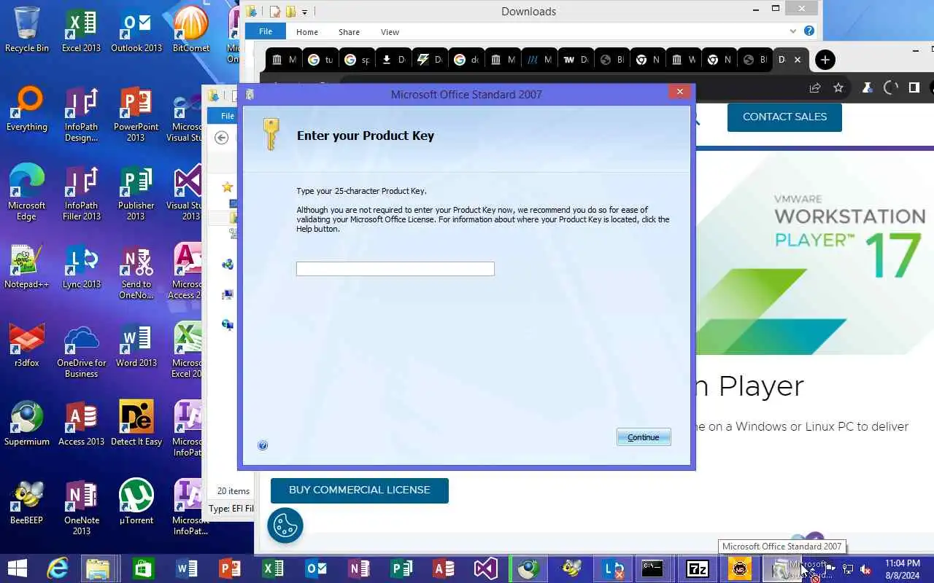Open 7-Zip from the taskbar
The image size is (934, 583).
pos(698,568)
